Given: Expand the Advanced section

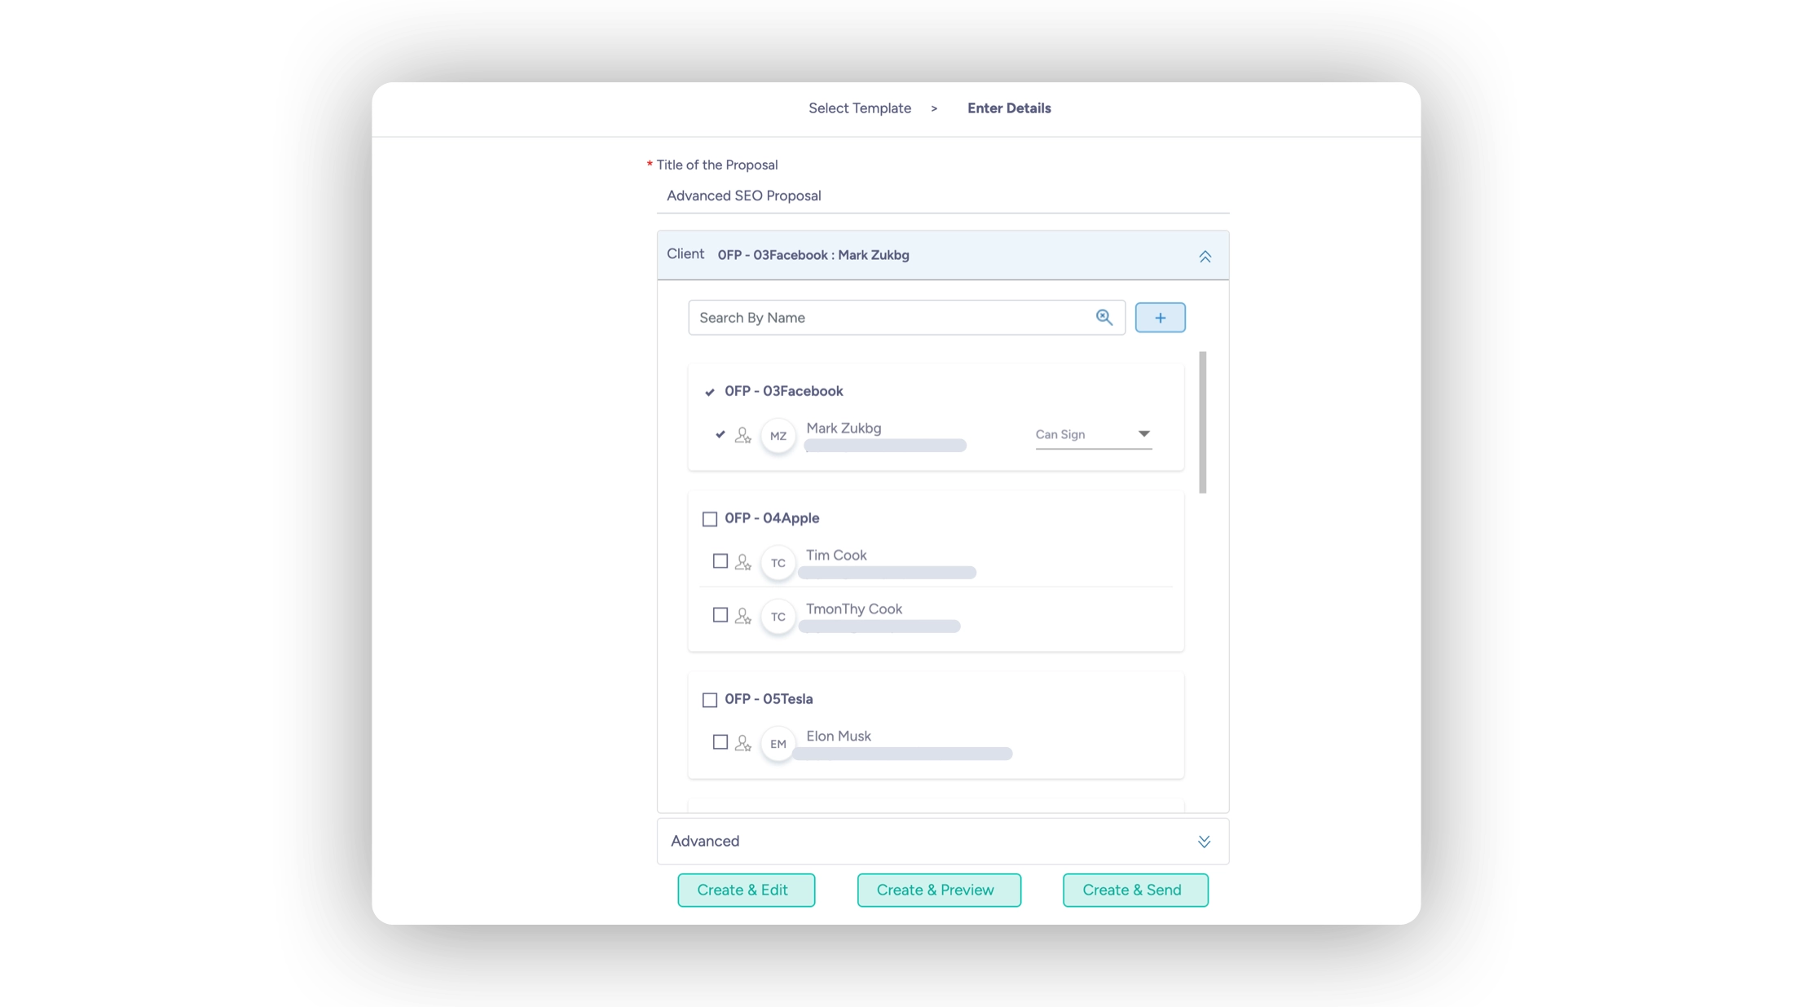Looking at the screenshot, I should pyautogui.click(x=1204, y=842).
